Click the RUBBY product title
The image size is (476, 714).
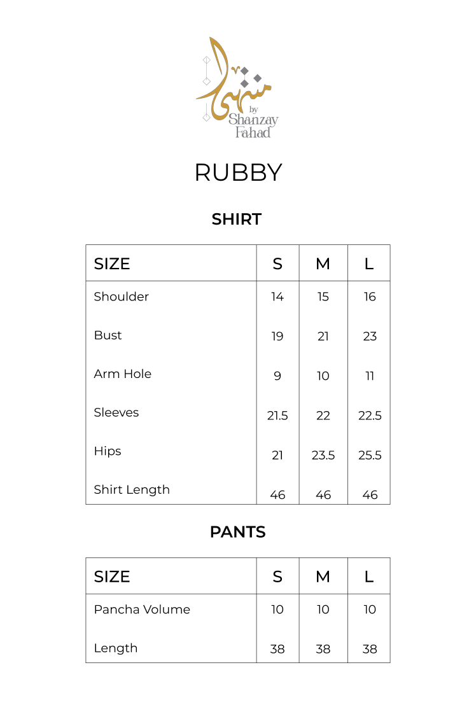tap(238, 172)
